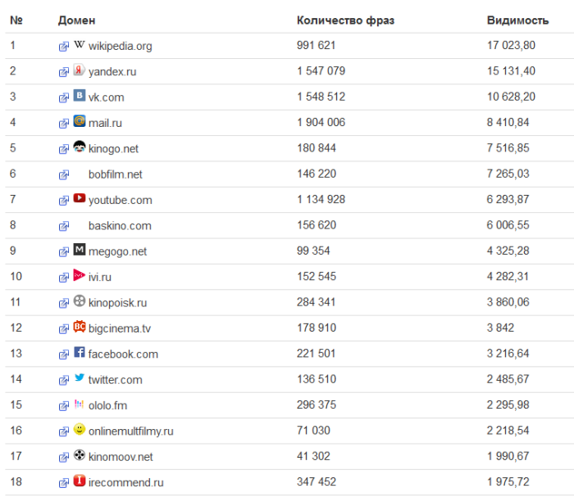
Task: Click the VK logo icon
Action: (80, 96)
